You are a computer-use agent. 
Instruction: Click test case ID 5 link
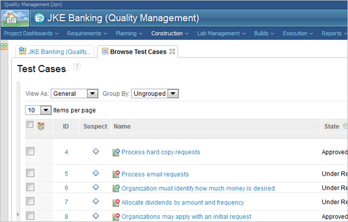click(x=67, y=174)
